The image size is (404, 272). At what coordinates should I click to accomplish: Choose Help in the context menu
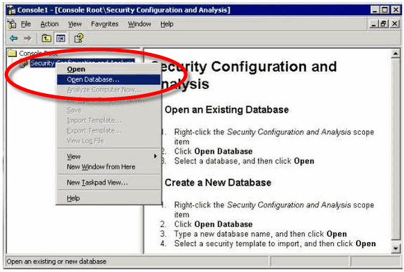click(x=108, y=198)
